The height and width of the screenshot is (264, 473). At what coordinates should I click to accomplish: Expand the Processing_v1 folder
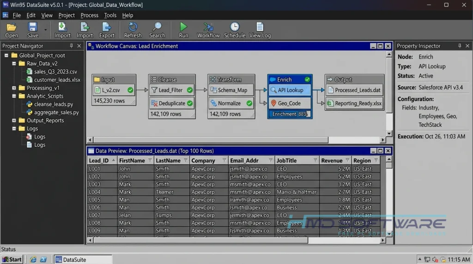[14, 88]
